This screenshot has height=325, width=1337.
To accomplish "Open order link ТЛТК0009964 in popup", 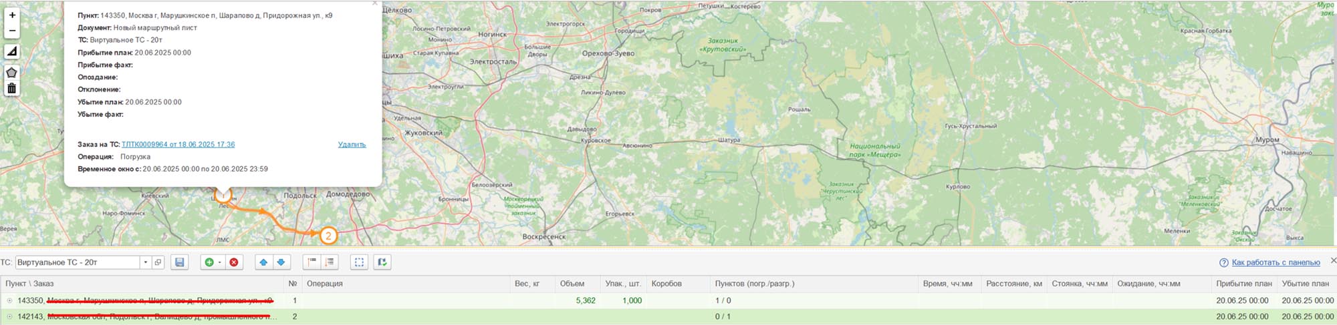I will (x=178, y=144).
